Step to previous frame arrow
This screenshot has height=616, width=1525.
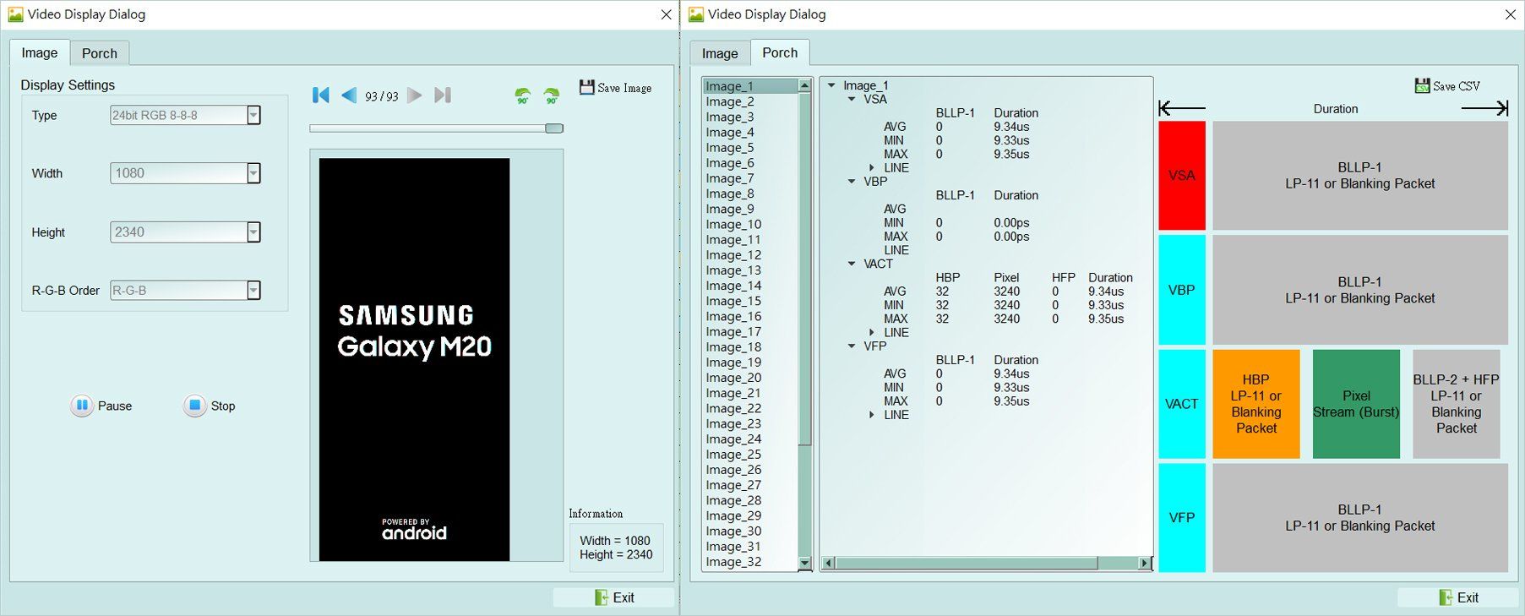[349, 95]
